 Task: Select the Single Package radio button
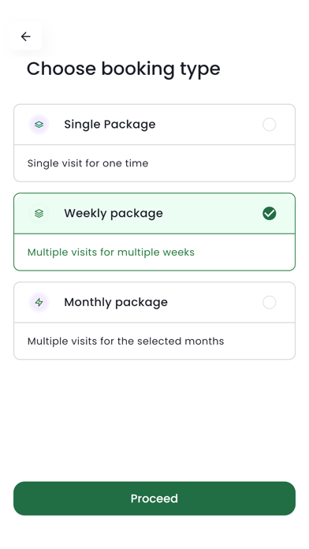[269, 125]
